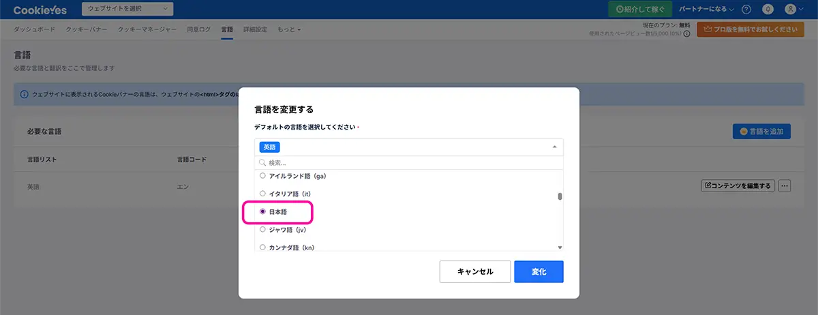Click the 言語を追加 button
This screenshot has height=315, width=818.
(x=761, y=131)
